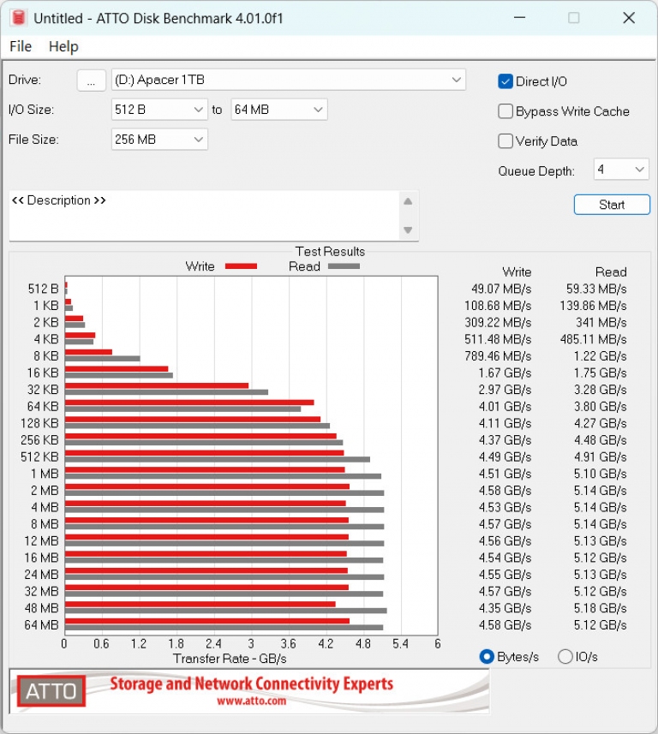Minimize the ATTO Disk Benchmark window
This screenshot has height=734, width=658.
pyautogui.click(x=519, y=18)
